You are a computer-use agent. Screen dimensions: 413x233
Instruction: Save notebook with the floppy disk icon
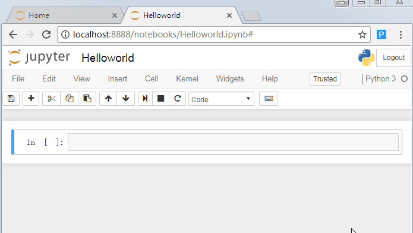pos(11,99)
